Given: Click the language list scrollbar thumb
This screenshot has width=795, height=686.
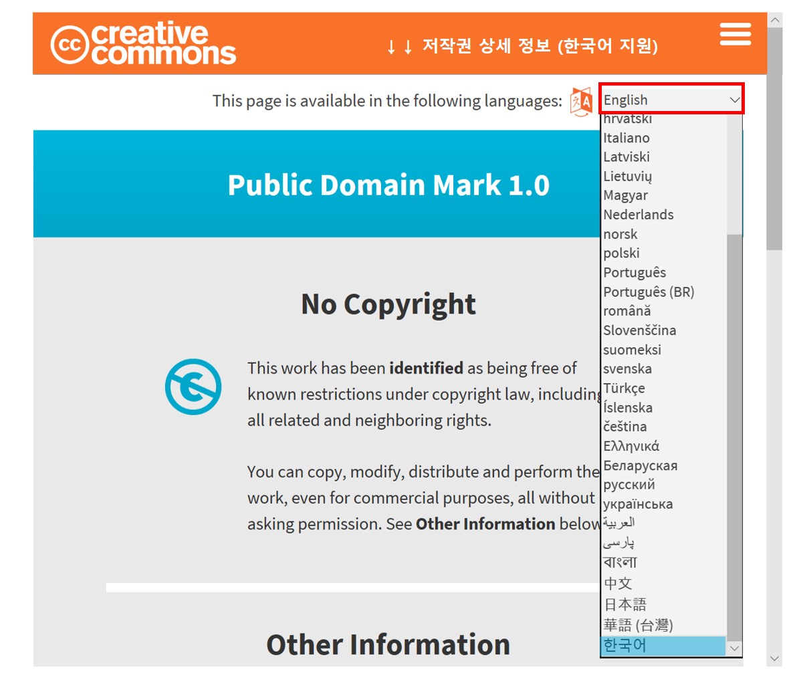Looking at the screenshot, I should click(x=734, y=437).
